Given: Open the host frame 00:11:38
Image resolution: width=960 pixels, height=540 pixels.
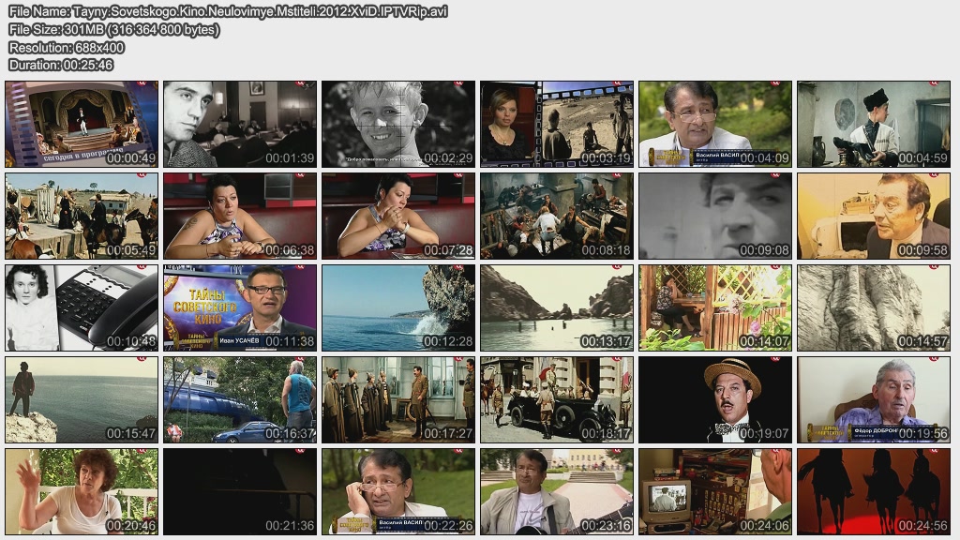Looking at the screenshot, I should pyautogui.click(x=240, y=307).
